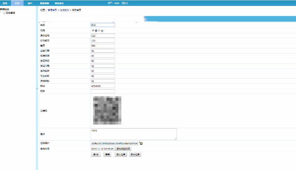Collapse the left sidebar with the arrow handle

point(37,89)
